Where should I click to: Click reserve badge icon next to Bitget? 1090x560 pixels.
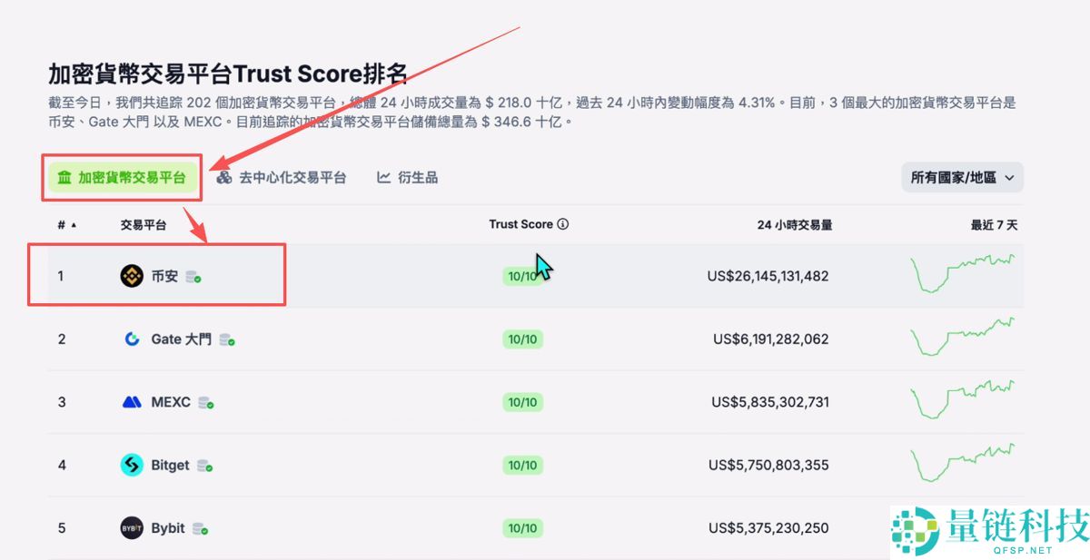tap(205, 466)
